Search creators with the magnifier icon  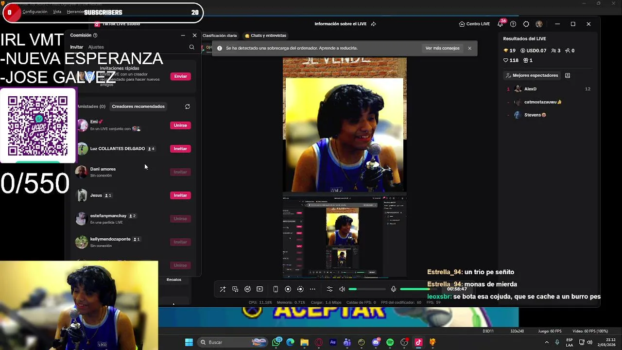[191, 47]
